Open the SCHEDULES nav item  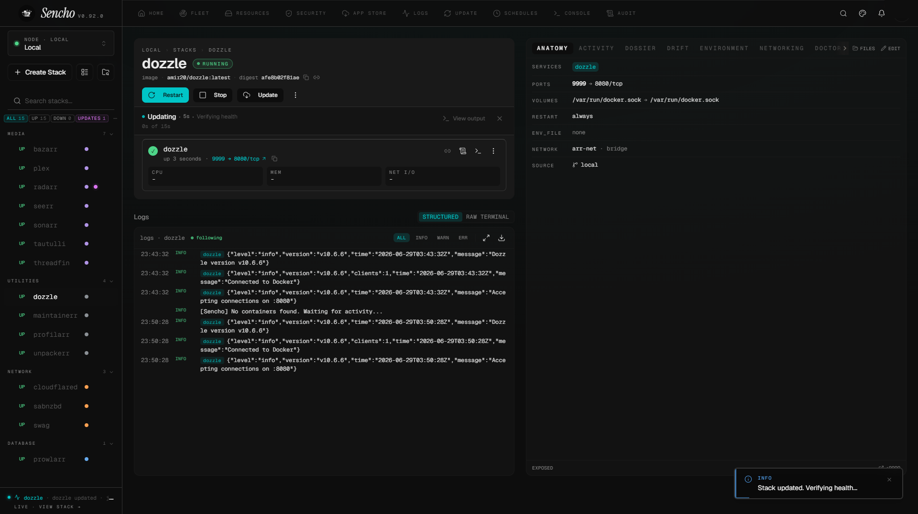pos(515,13)
